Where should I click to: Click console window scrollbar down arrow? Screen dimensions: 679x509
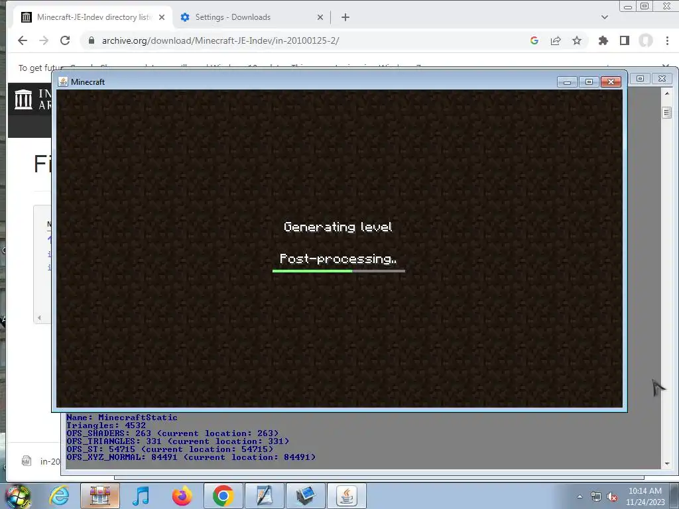pos(667,463)
